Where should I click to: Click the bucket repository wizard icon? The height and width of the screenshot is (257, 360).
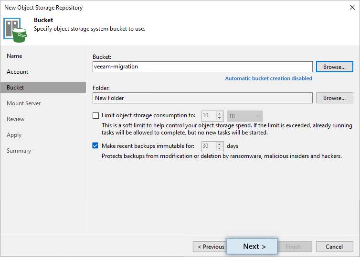click(15, 30)
